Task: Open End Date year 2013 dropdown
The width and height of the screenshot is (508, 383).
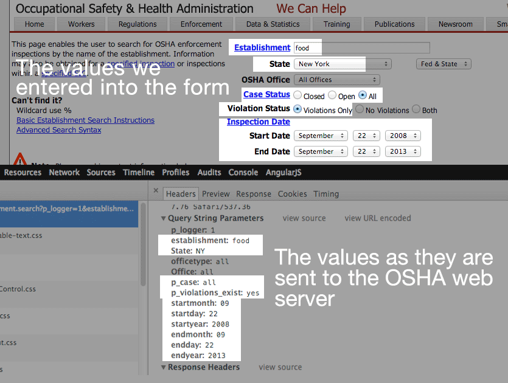Action: tap(403, 151)
